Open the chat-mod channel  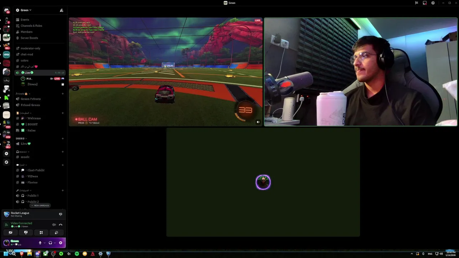pyautogui.click(x=39, y=54)
